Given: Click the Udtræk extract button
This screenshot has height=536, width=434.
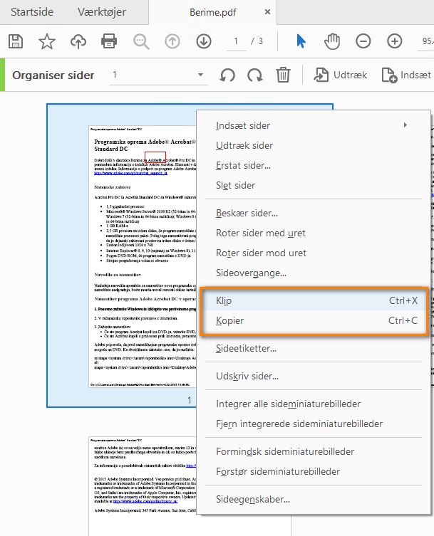Looking at the screenshot, I should [x=340, y=75].
